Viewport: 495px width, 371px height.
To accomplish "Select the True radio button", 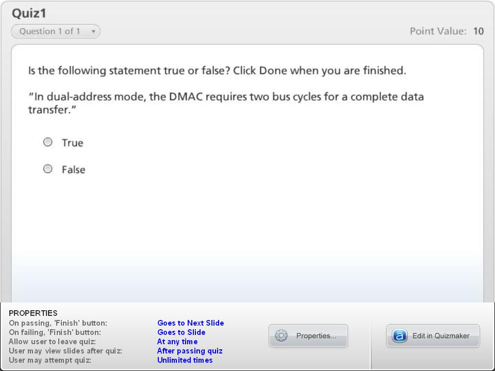I will click(x=47, y=142).
